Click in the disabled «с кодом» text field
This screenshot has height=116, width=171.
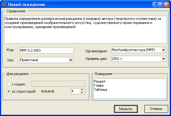pyautogui.click(x=58, y=84)
